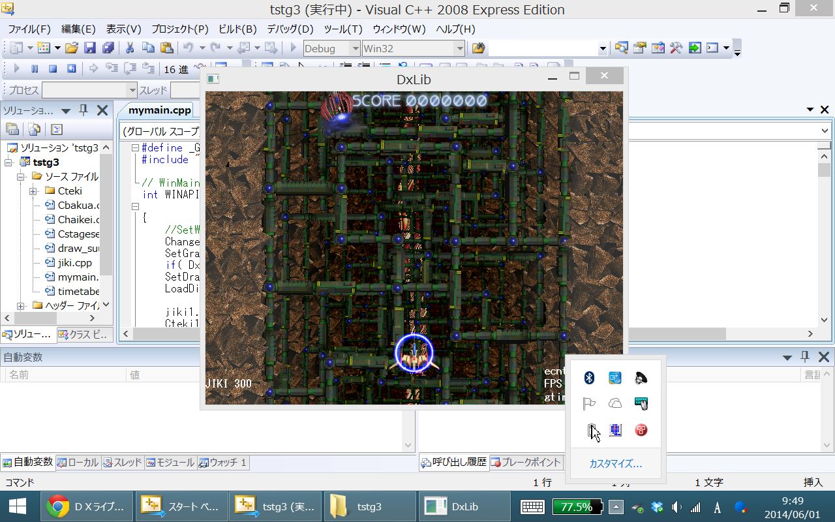Image resolution: width=835 pixels, height=522 pixels.
Task: Switch to the tstg3 folder taskbar button
Action: coord(370,507)
